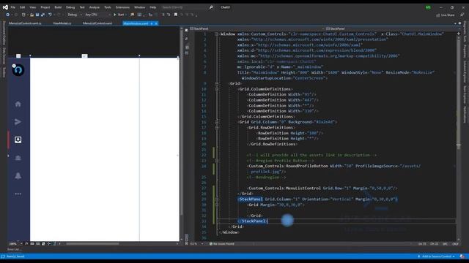Click the bell notification icon in designer sidebar
The height and width of the screenshot is (263, 469).
[x=18, y=175]
